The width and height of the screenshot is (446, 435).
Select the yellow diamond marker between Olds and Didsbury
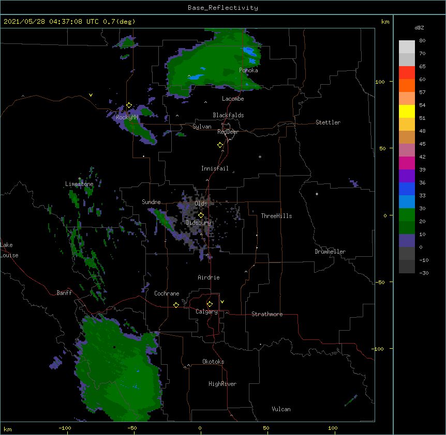(201, 215)
